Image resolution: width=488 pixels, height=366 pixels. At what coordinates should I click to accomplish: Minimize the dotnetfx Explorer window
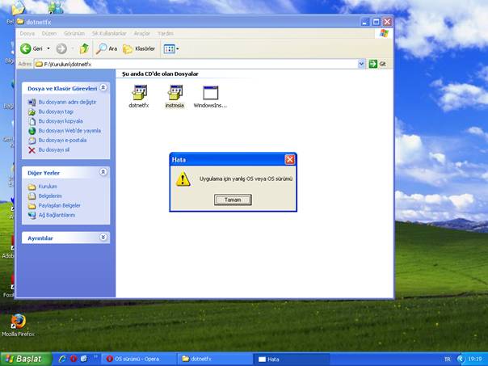point(365,22)
